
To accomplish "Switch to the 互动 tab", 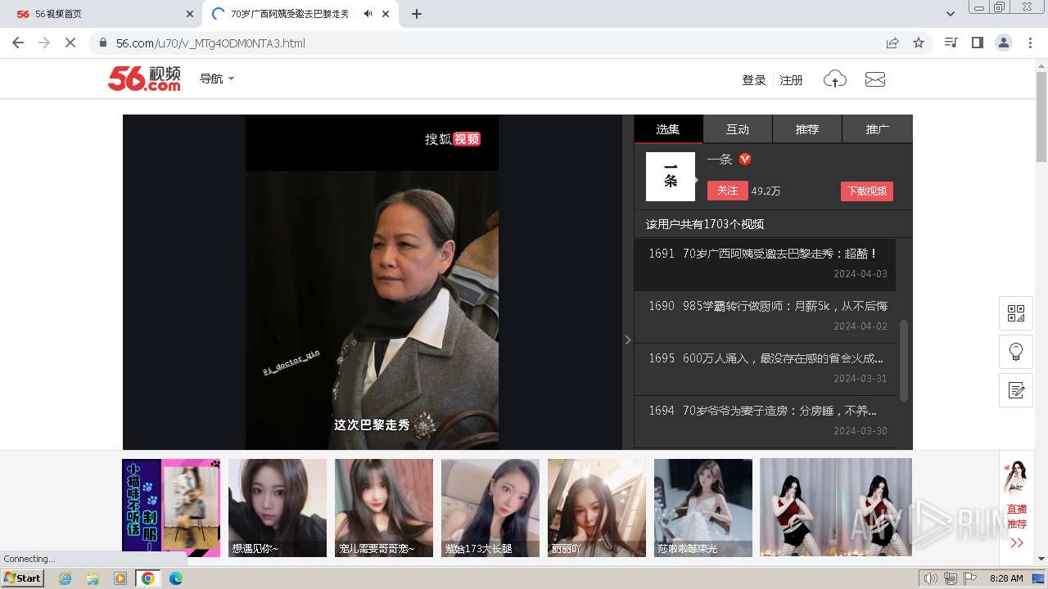I will (x=738, y=129).
